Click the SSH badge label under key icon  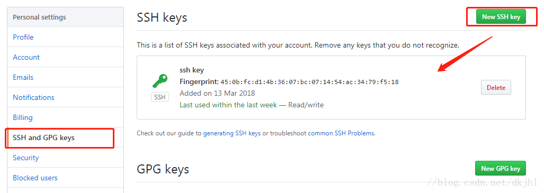click(x=160, y=97)
